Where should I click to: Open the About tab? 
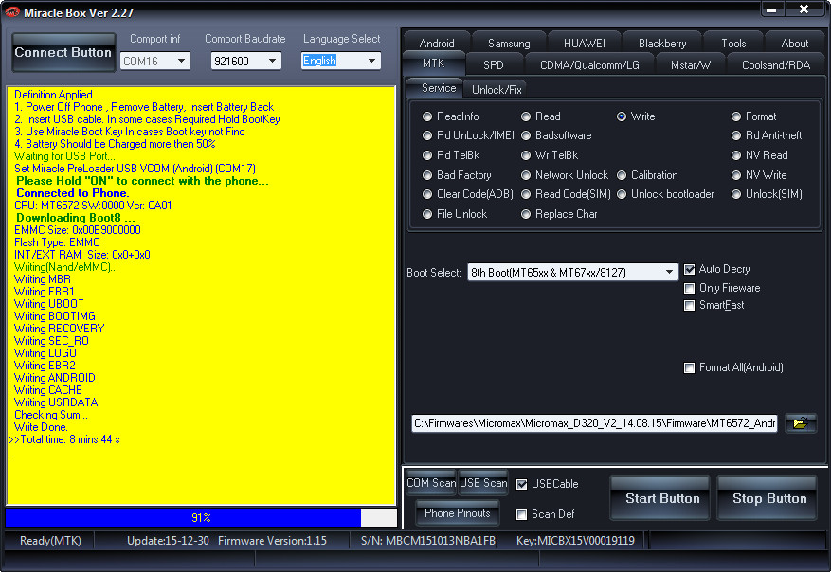794,43
